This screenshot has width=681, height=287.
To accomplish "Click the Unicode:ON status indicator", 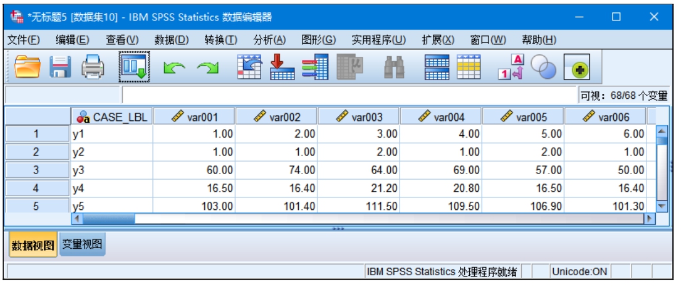I will coord(579,272).
